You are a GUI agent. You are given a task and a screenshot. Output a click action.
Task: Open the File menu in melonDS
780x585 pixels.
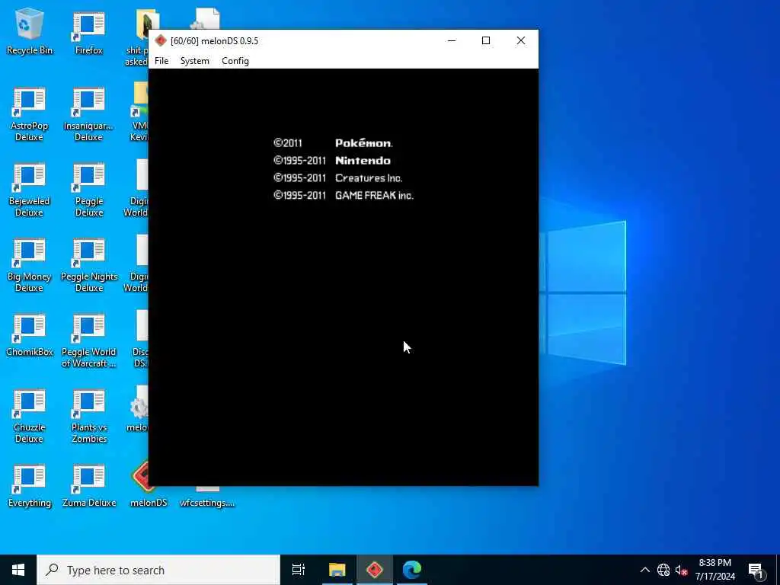[161, 61]
